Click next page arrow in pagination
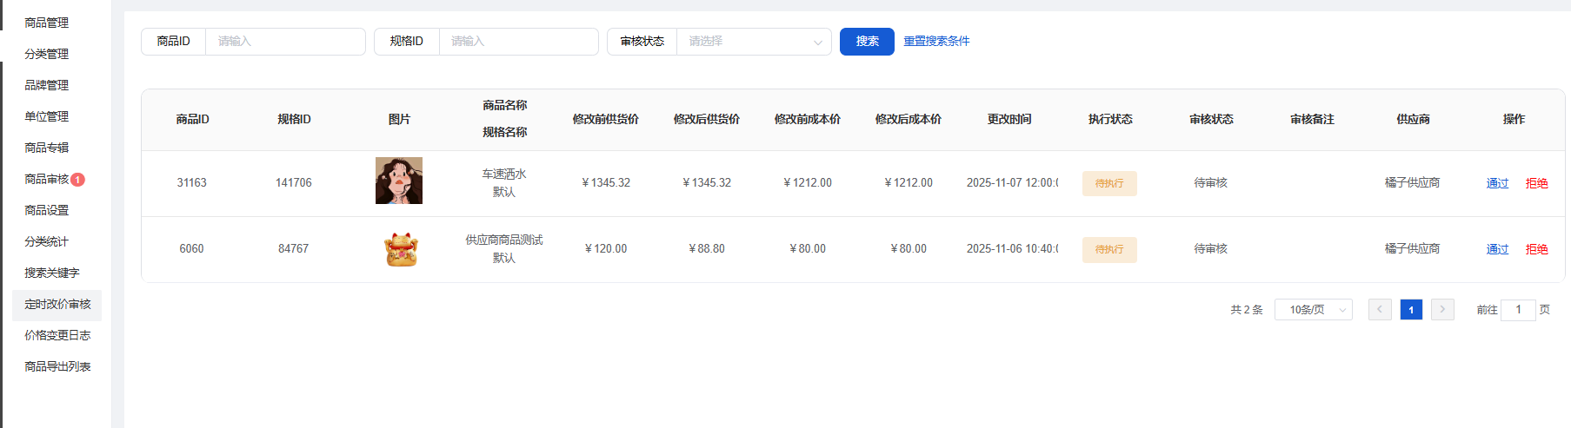The image size is (1571, 428). 1442,310
